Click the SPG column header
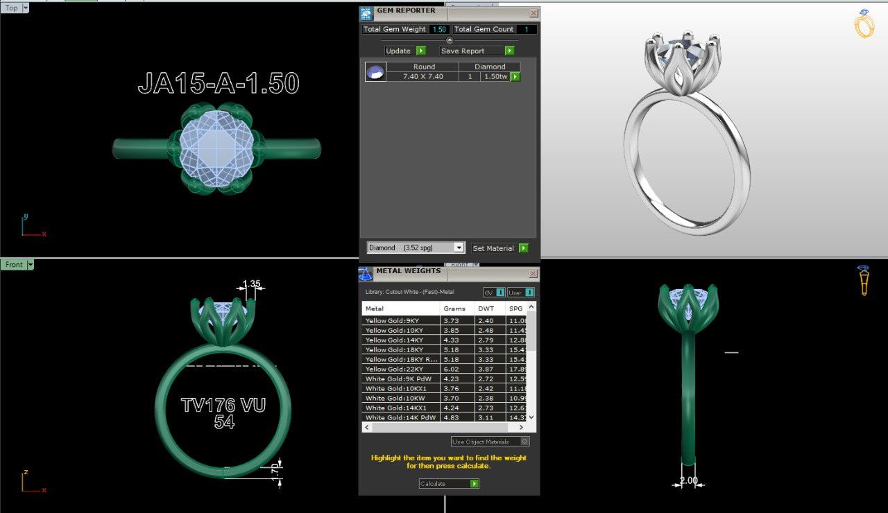The width and height of the screenshot is (888, 513). coord(516,308)
